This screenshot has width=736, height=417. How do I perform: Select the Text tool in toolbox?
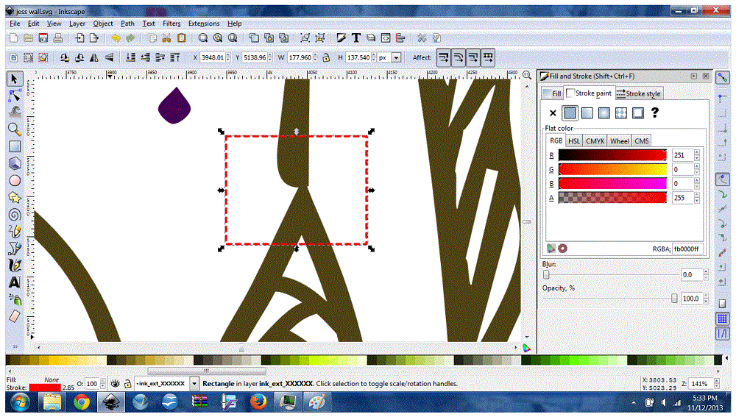click(x=15, y=282)
